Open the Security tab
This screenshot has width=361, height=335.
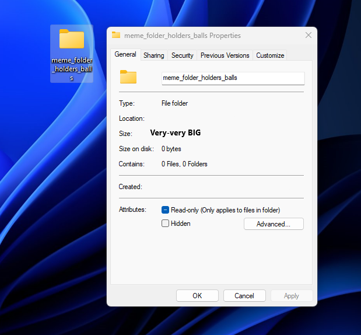tap(183, 55)
